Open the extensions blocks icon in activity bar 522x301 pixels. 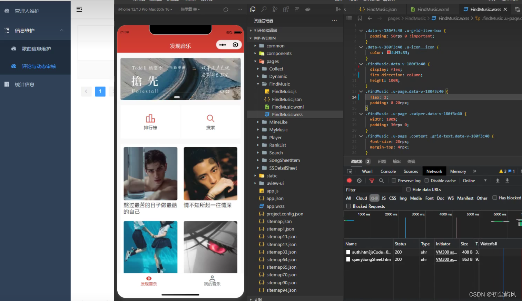click(x=286, y=9)
